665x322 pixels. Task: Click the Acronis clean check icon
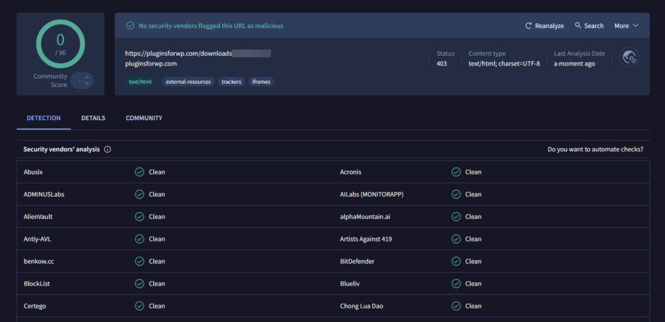(457, 172)
